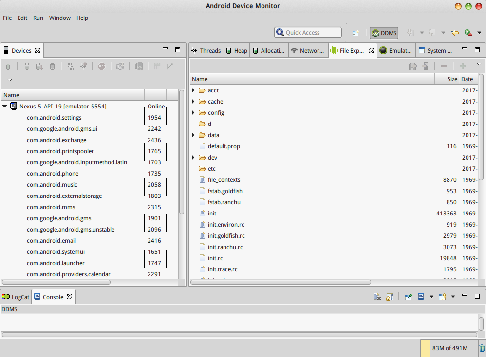486x357 pixels.
Task: Click the Update Threads icon in Devices toolbar
Action: click(x=70, y=66)
